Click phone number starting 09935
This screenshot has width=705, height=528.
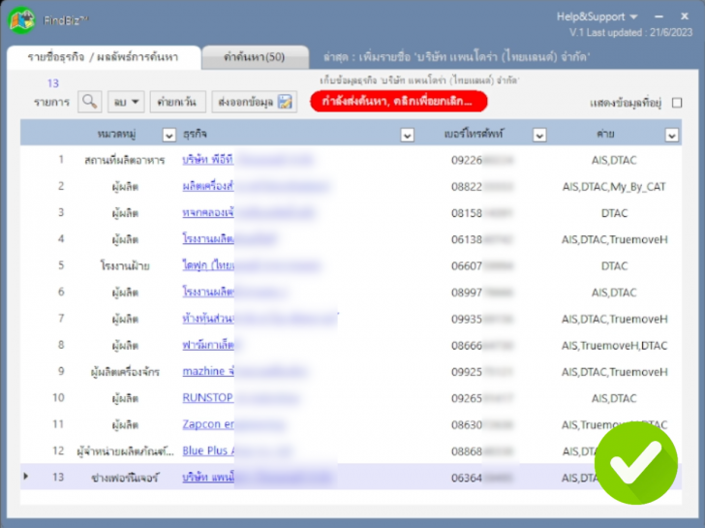[482, 320]
